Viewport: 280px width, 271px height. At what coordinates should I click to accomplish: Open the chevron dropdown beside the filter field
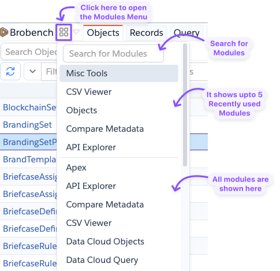[x=32, y=72]
